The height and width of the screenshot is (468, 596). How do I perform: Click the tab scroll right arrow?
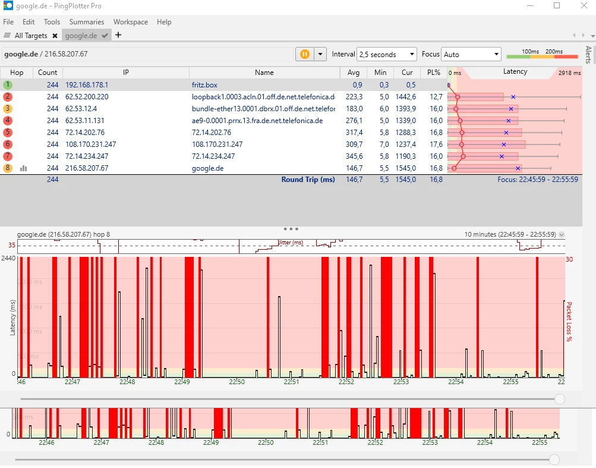584,36
